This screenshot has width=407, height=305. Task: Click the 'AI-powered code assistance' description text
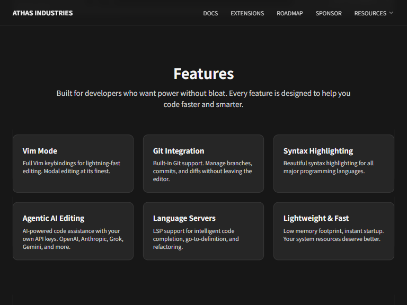pyautogui.click(x=73, y=239)
